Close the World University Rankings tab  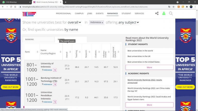(x=61, y=2)
